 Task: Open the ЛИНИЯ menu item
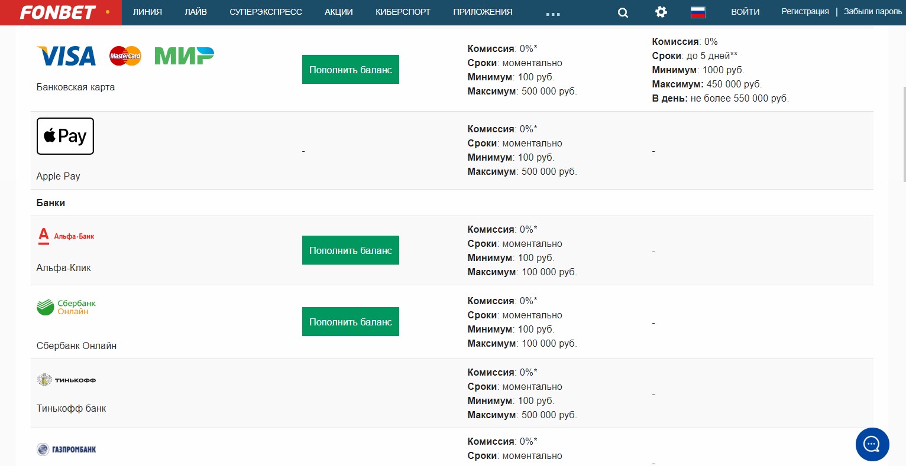[x=147, y=12]
